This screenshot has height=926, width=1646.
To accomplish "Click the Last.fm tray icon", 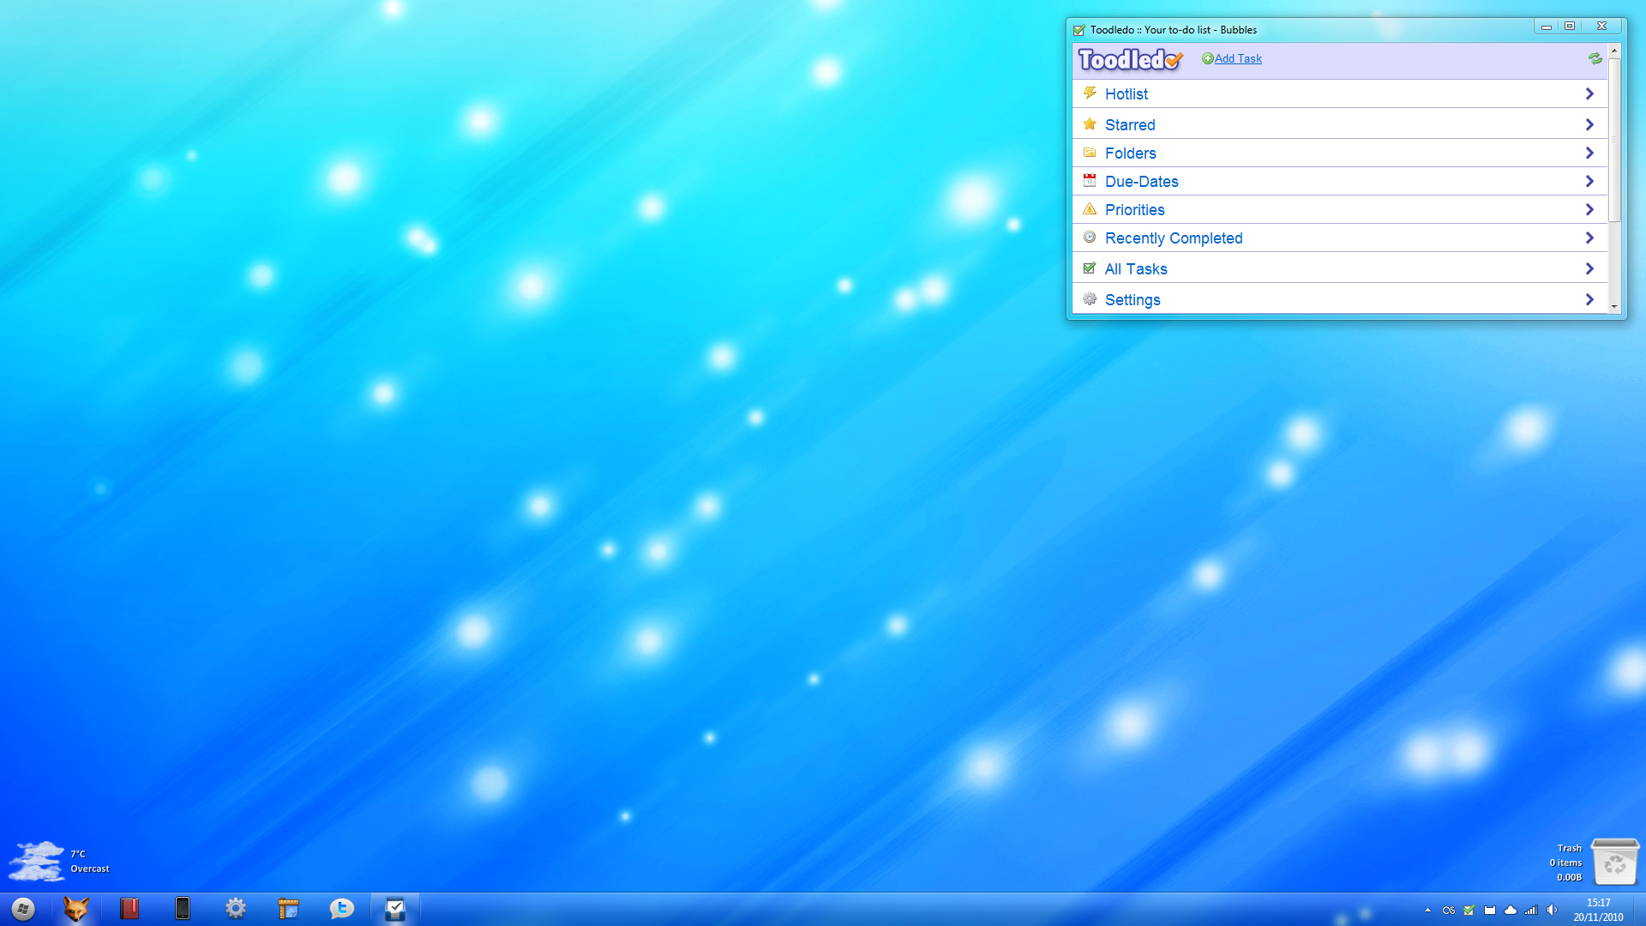I will [x=1448, y=910].
